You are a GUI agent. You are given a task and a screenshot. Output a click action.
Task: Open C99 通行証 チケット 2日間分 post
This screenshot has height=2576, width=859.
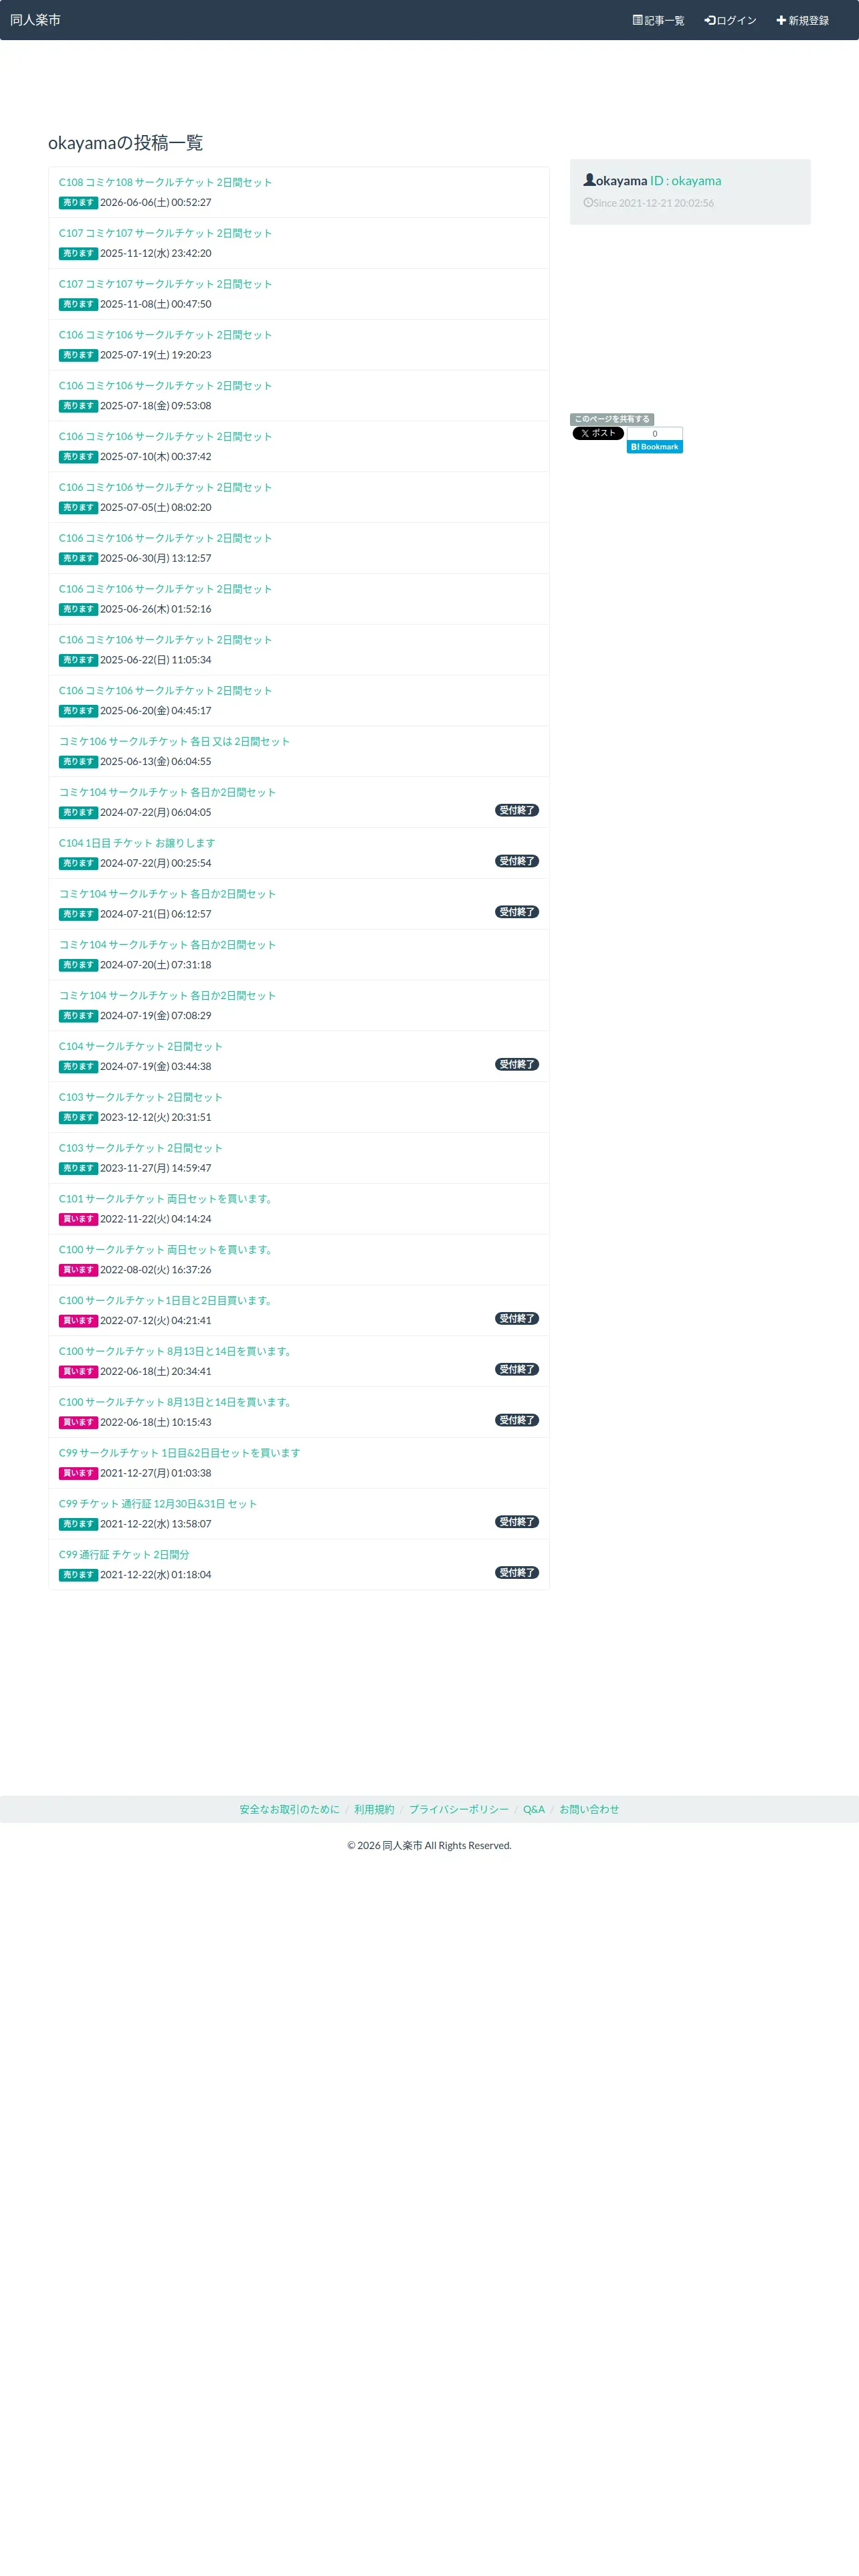click(x=124, y=1554)
